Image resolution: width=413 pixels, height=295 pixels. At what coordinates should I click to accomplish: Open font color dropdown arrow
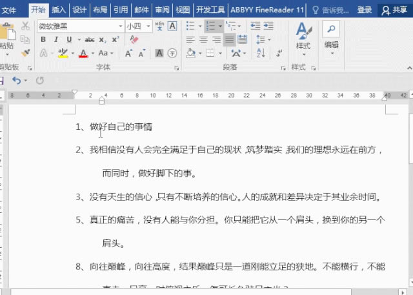93,54
